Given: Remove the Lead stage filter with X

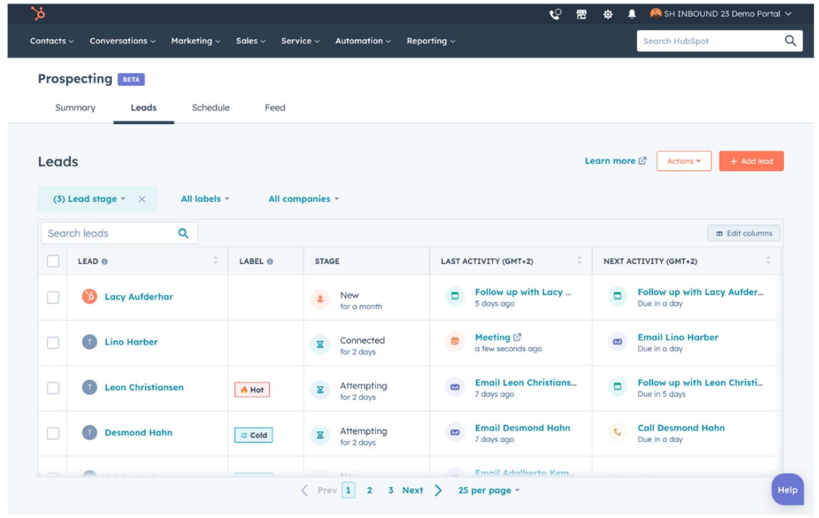Looking at the screenshot, I should click(142, 199).
